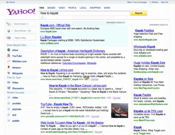The image size is (175, 135).
Task: Open the PEOPLE search tab
Action: point(72,8)
